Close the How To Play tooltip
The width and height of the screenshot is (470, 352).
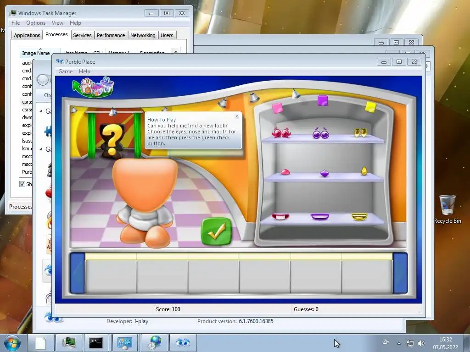pos(237,116)
